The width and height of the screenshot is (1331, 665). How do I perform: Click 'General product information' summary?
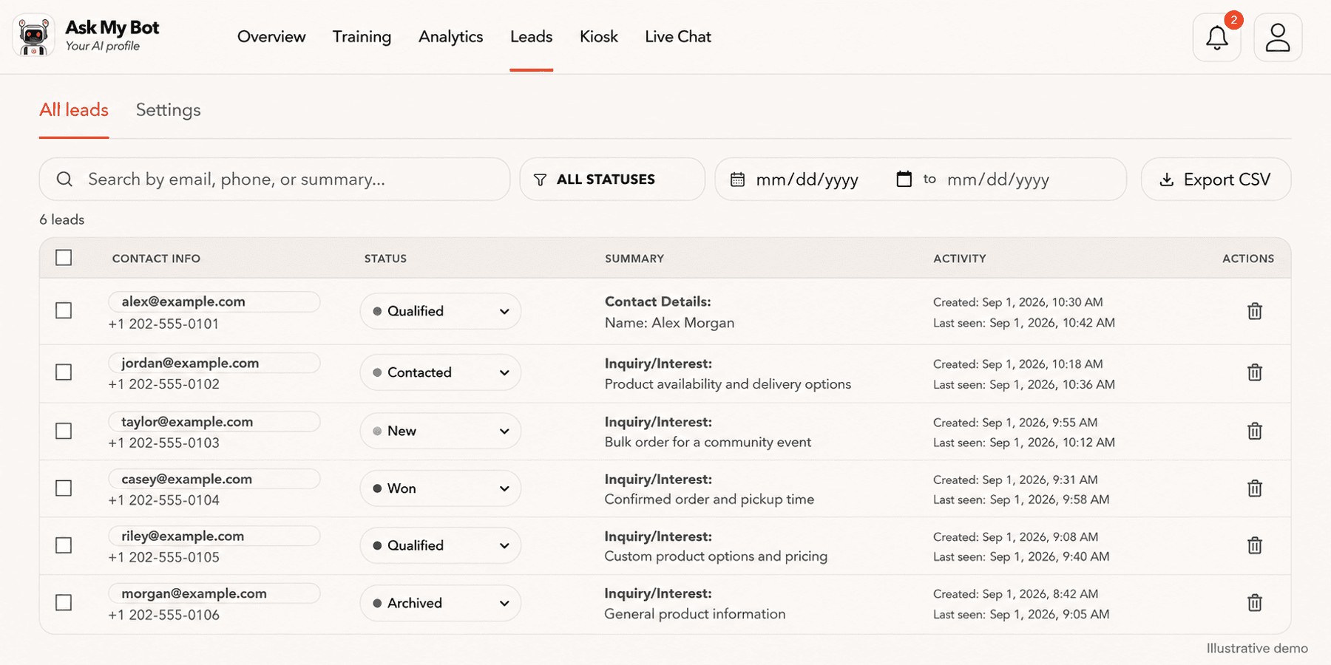[694, 614]
